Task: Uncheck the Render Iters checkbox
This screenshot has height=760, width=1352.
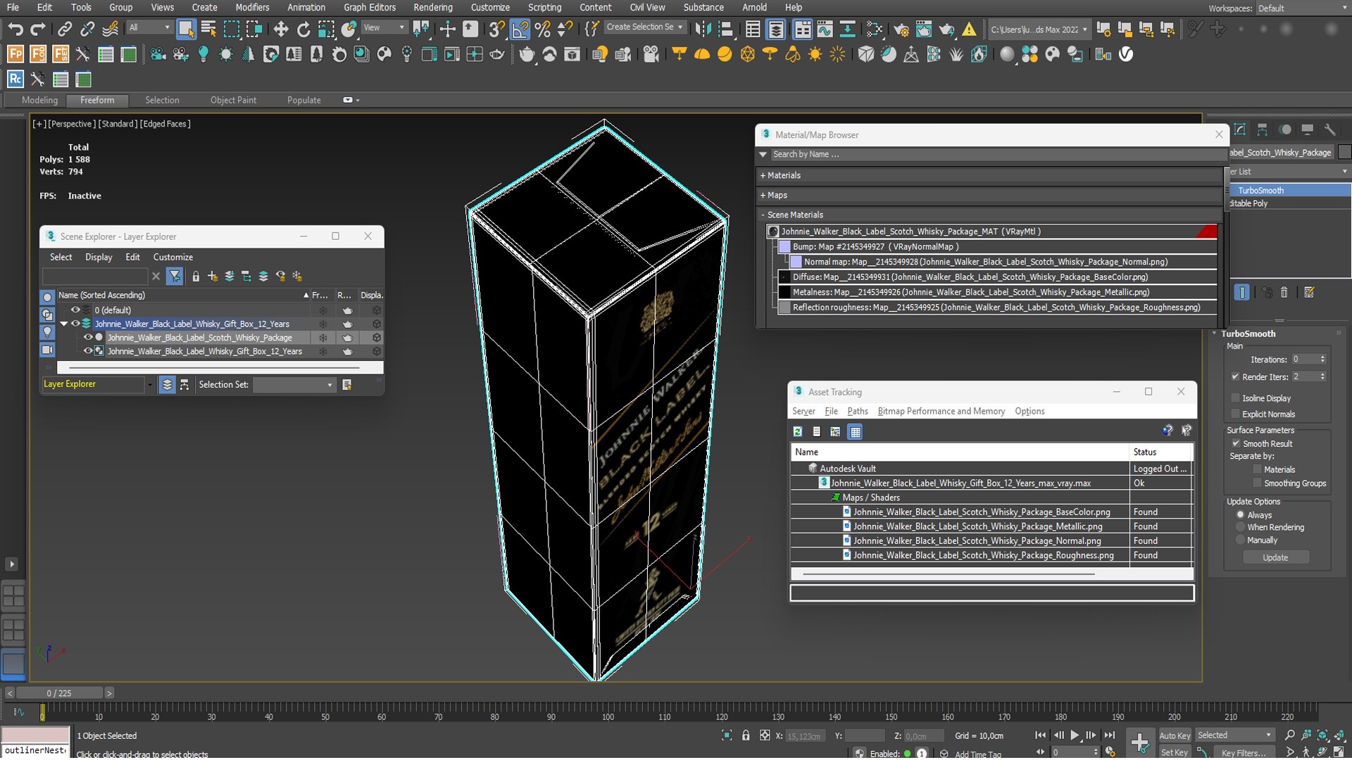Action: [x=1235, y=377]
